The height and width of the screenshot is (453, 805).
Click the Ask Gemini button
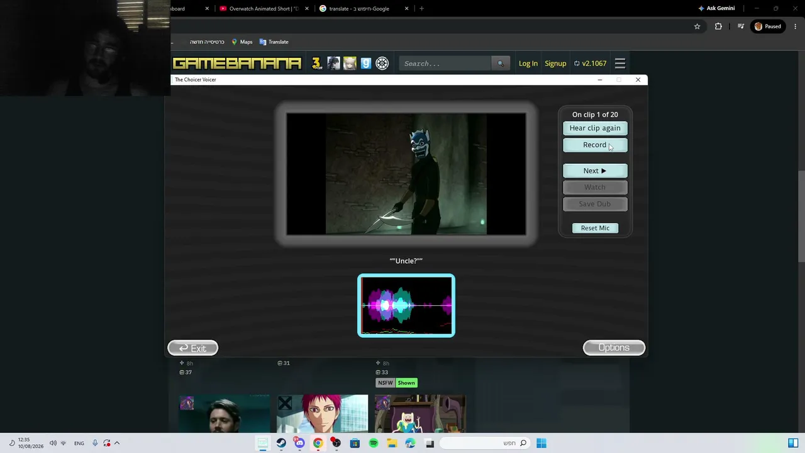pyautogui.click(x=716, y=9)
